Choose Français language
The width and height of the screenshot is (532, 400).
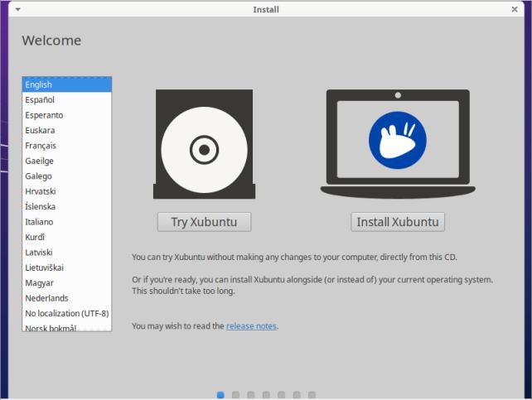pos(67,146)
